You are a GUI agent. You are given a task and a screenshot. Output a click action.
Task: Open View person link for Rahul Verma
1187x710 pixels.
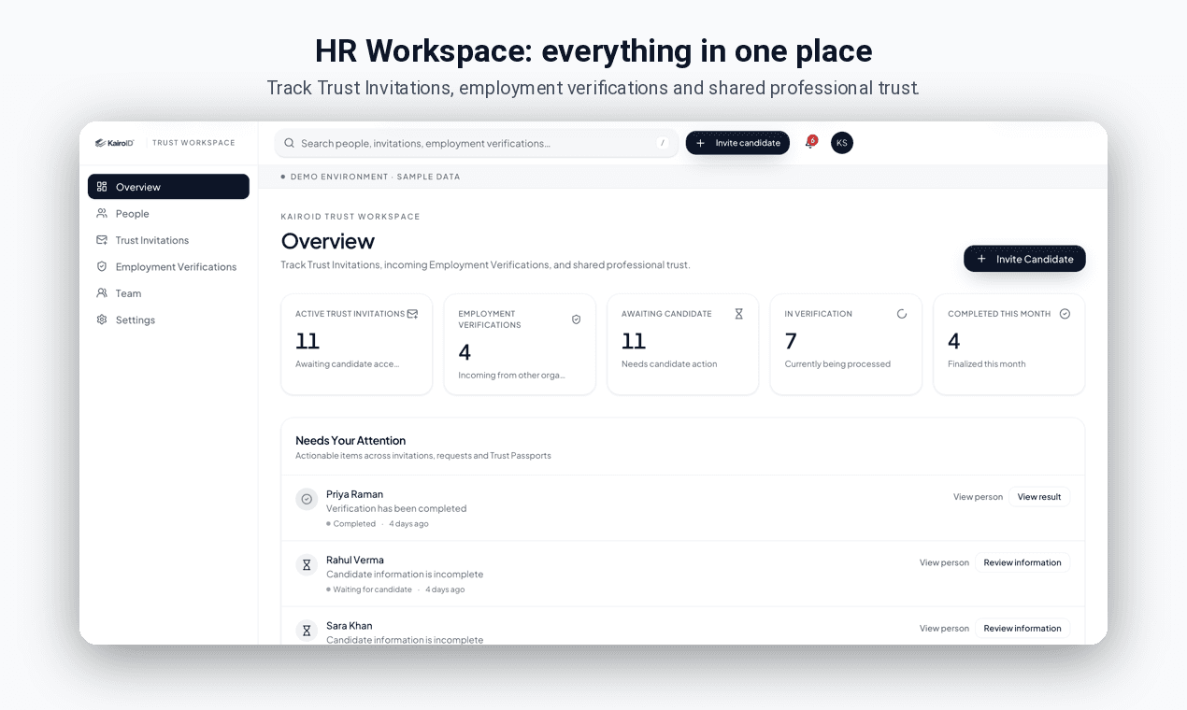(x=944, y=562)
